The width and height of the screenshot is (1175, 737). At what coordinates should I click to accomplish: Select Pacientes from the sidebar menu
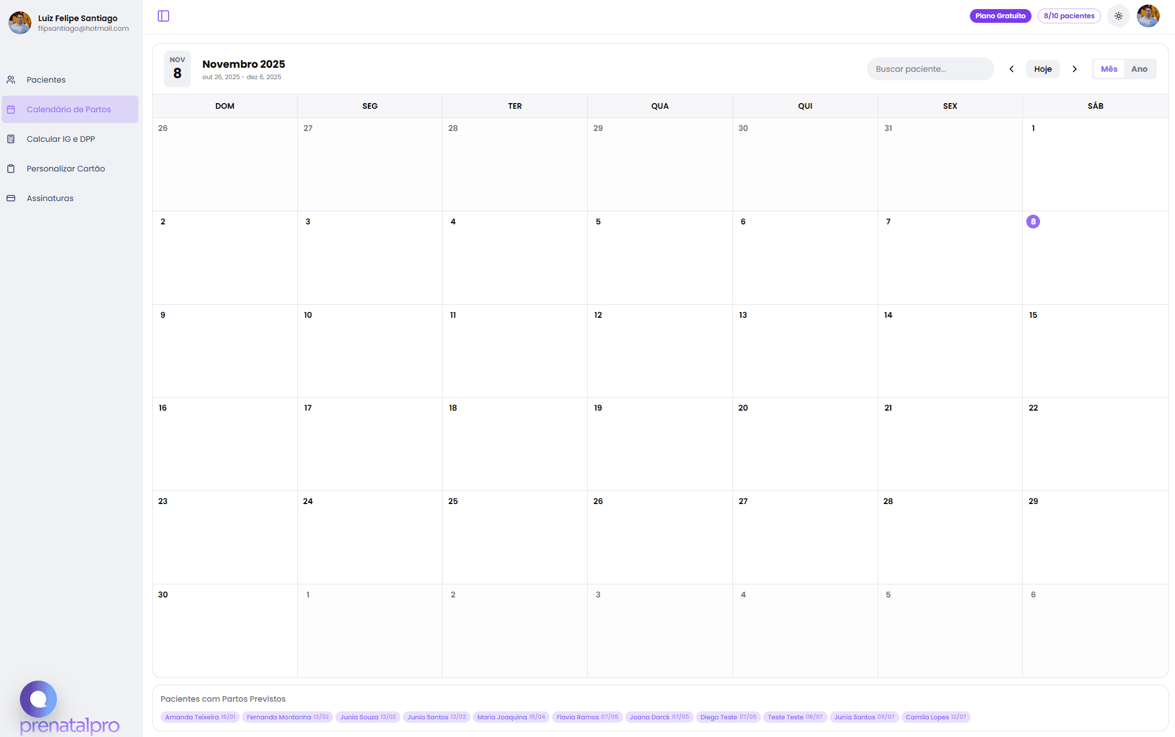[46, 80]
